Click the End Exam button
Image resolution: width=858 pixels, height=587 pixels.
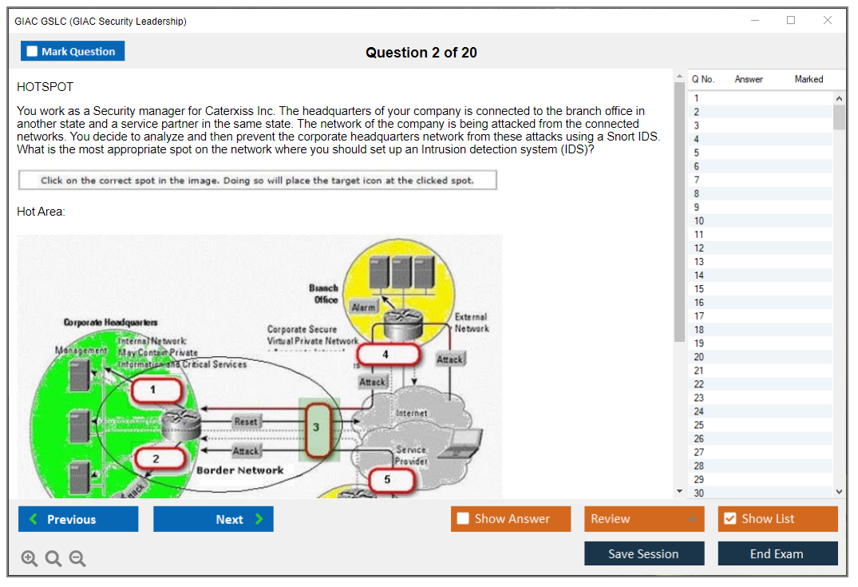[x=777, y=553]
